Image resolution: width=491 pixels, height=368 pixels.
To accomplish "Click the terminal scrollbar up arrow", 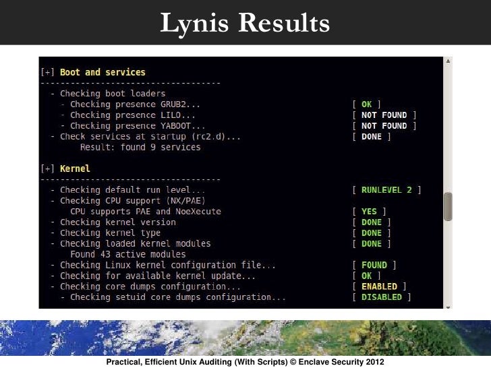I will point(448,61).
